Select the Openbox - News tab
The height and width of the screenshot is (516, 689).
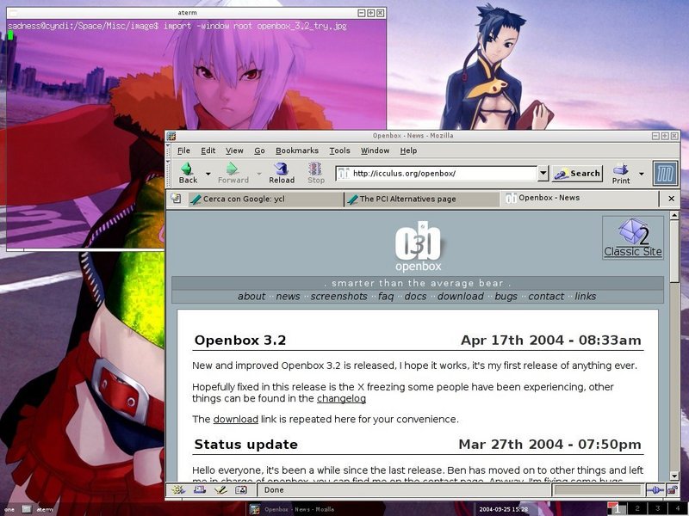coord(580,198)
